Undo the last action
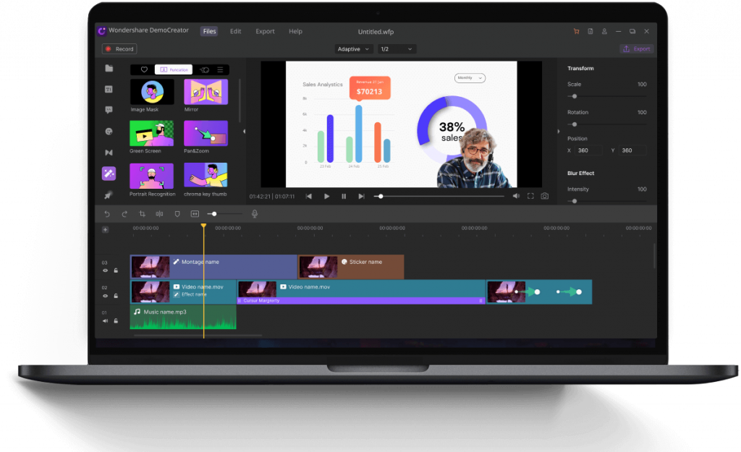The height and width of the screenshot is (452, 741). click(107, 214)
